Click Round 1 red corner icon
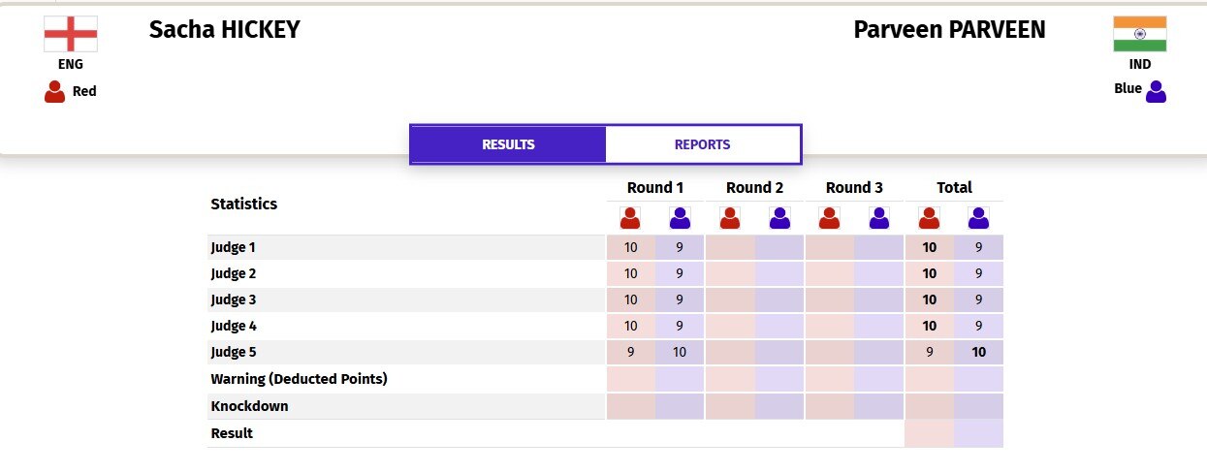 (x=631, y=218)
